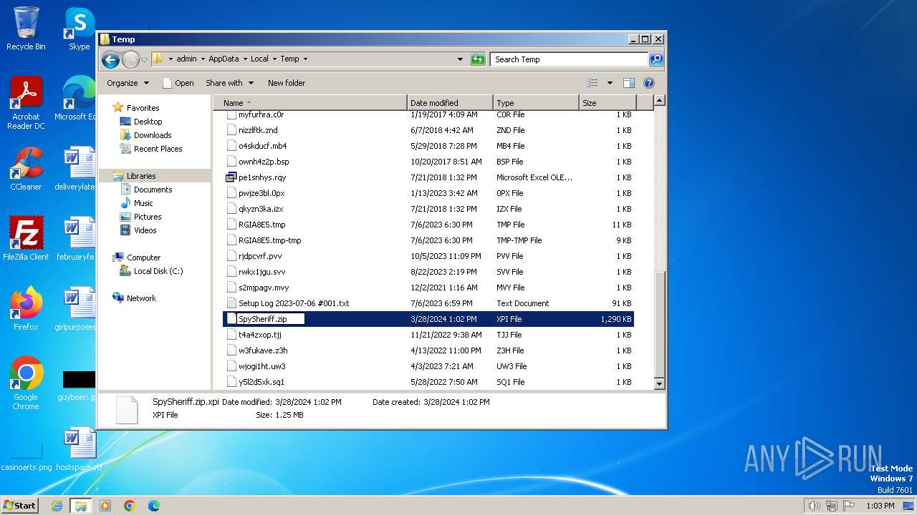Select Favorites in the navigation pane
The width and height of the screenshot is (917, 515).
coord(143,108)
